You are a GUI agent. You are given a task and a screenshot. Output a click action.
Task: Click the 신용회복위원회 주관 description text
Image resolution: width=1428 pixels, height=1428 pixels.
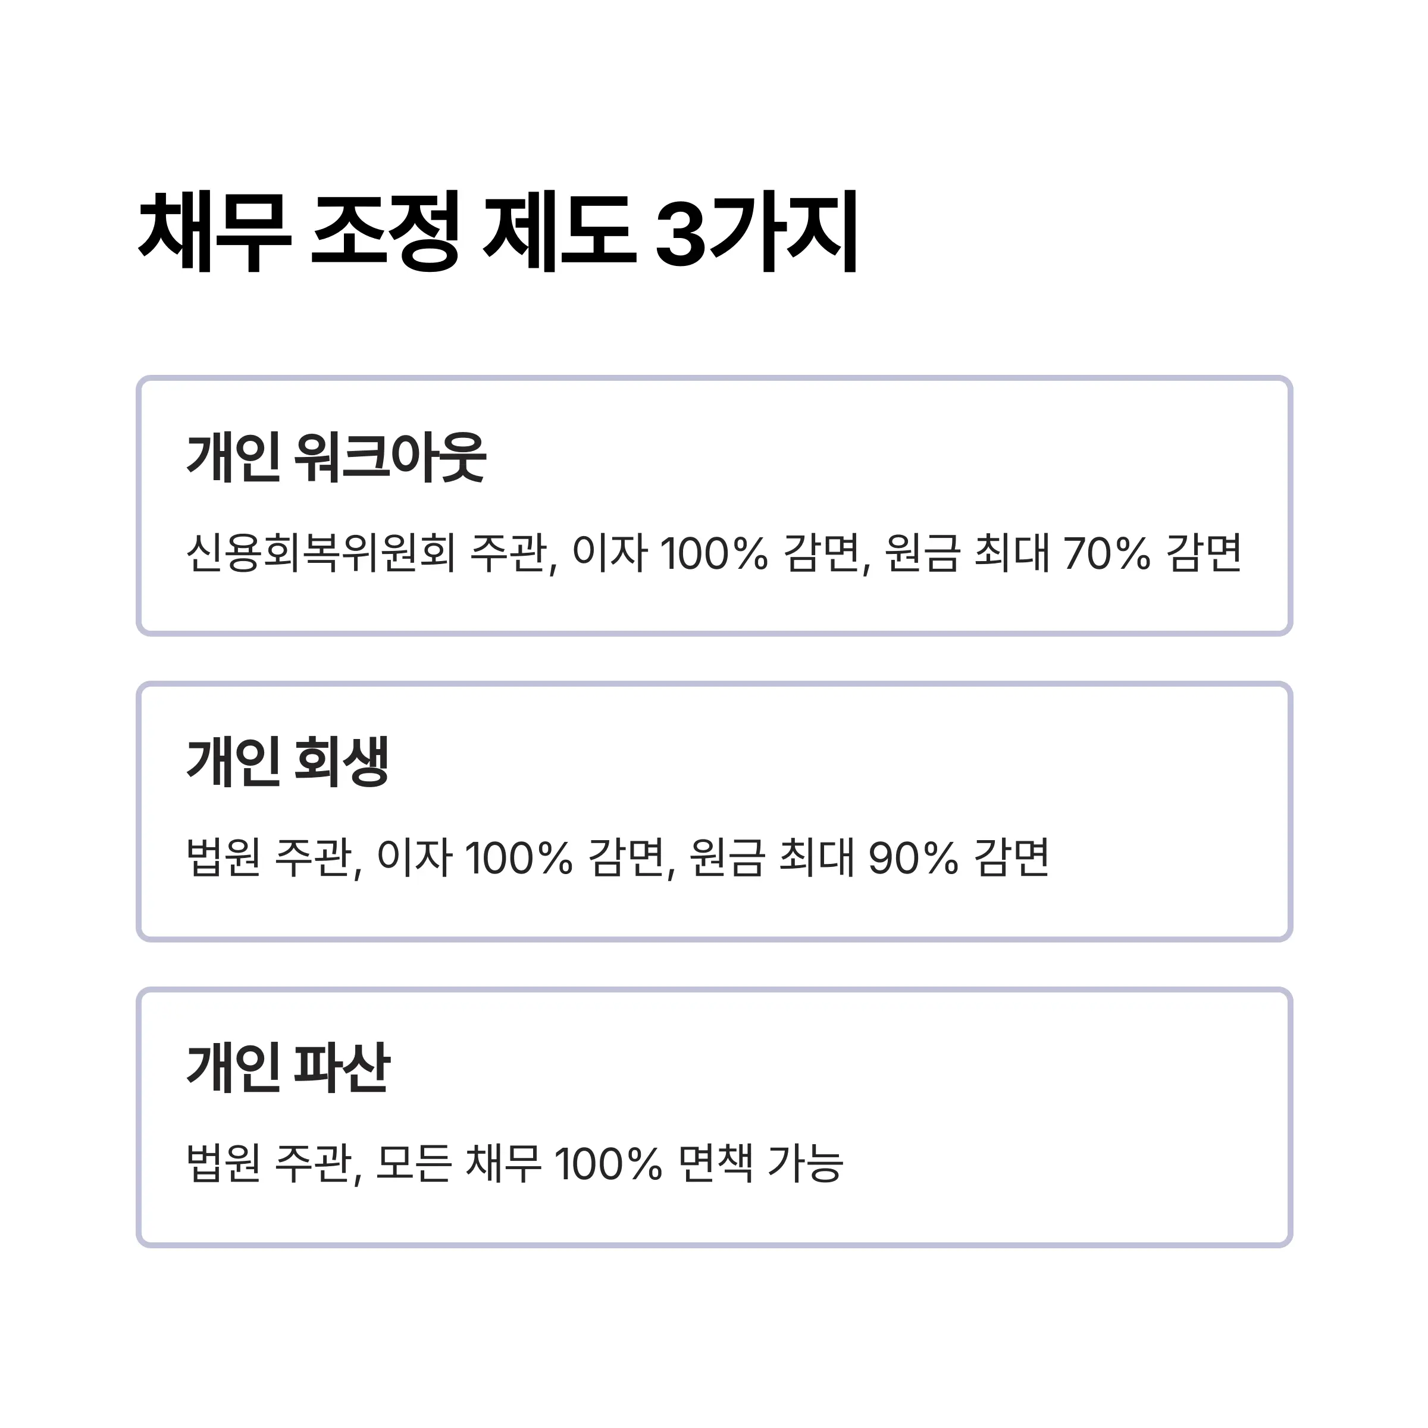[368, 553]
